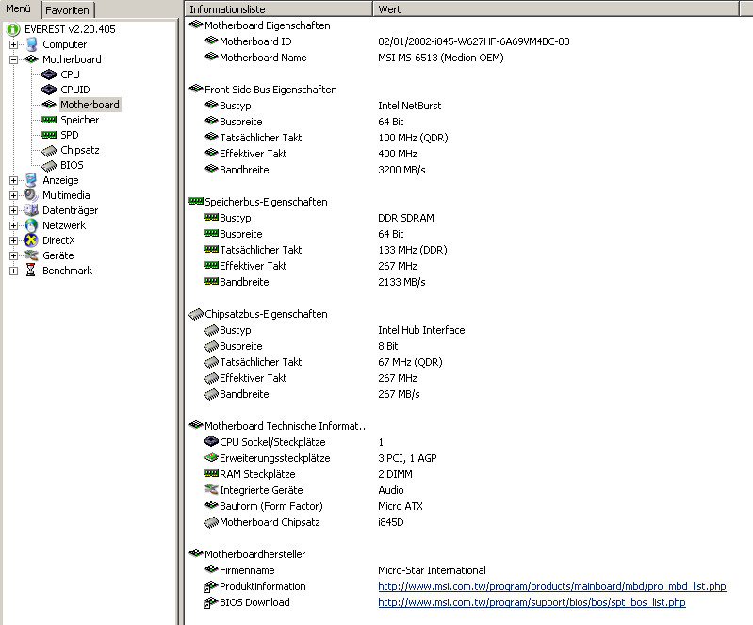Click the Benchmark hourglass icon
The width and height of the screenshot is (753, 625).
[x=31, y=270]
